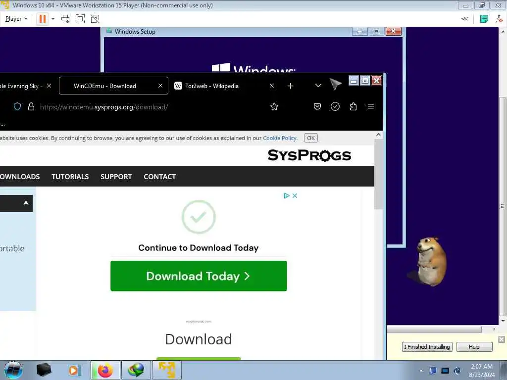Click the site security padlock icon
The width and height of the screenshot is (507, 380).
click(31, 107)
